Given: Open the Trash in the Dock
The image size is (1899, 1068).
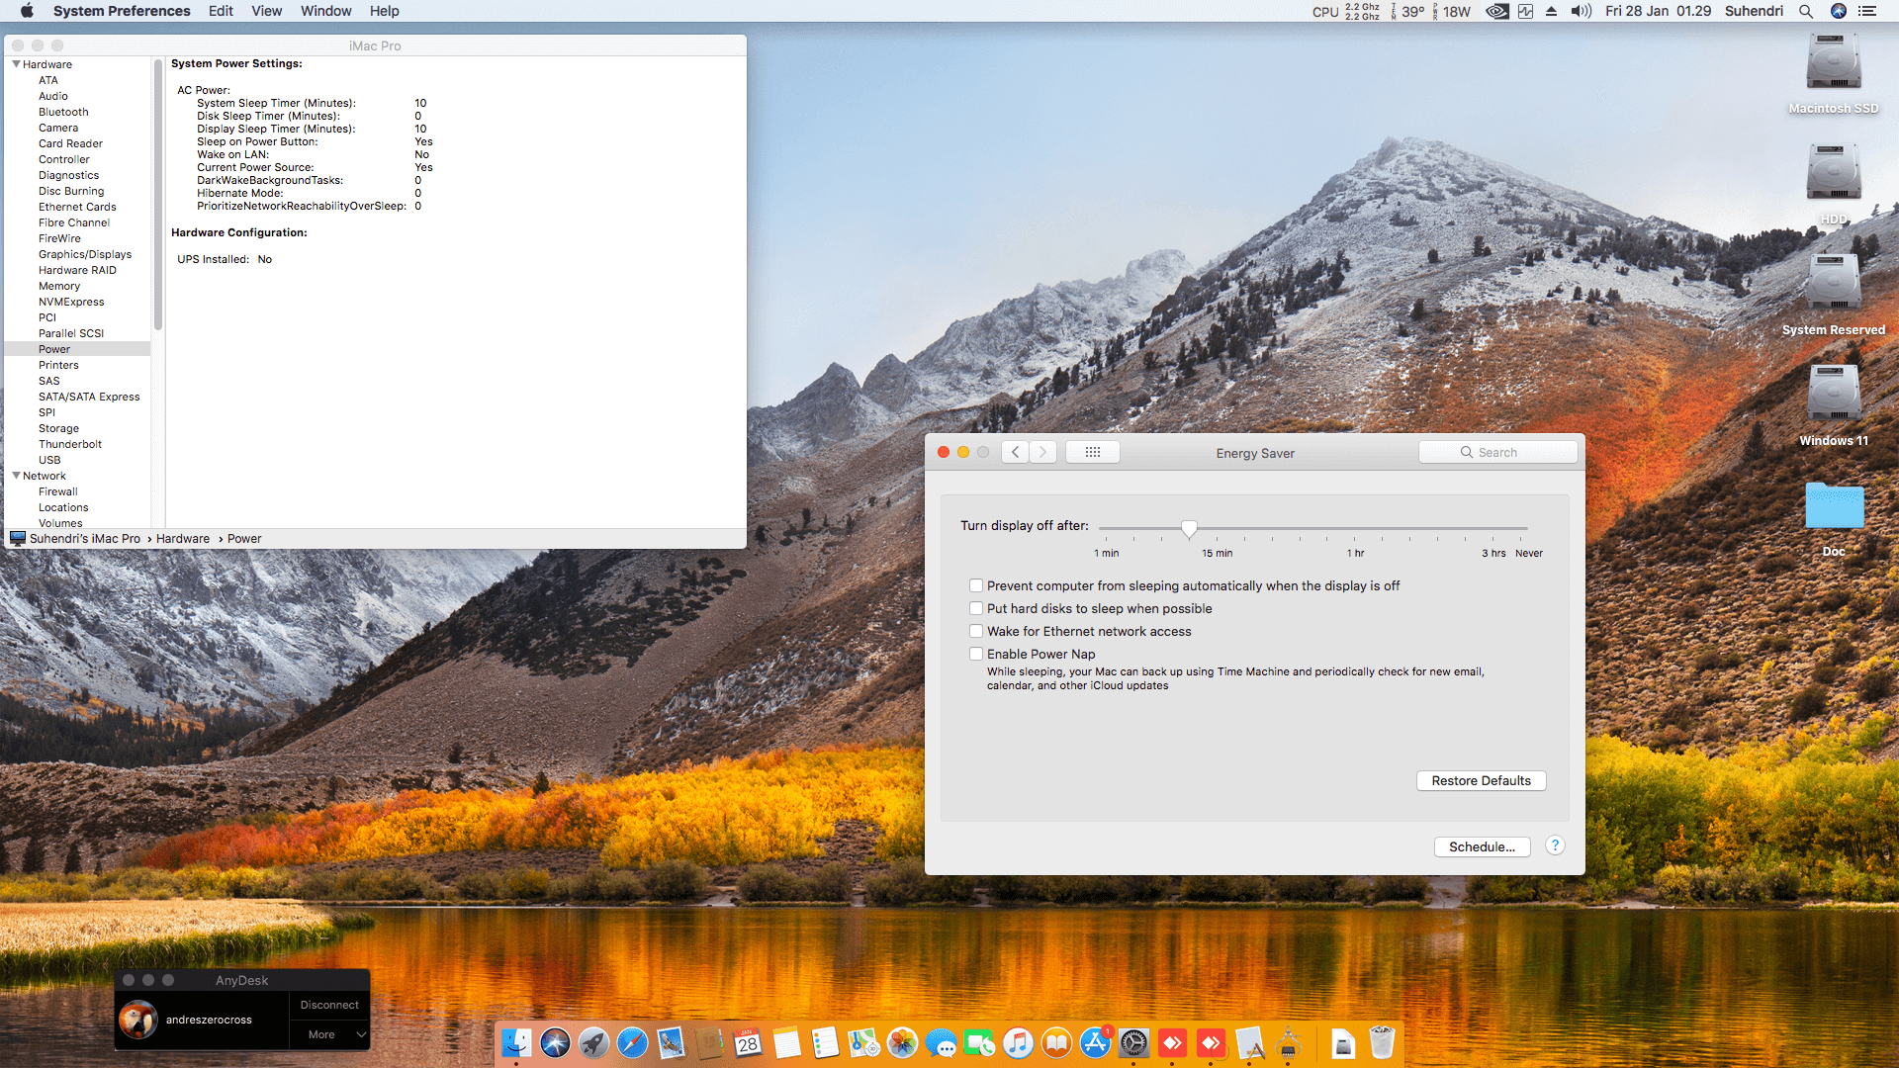Looking at the screenshot, I should pos(1382,1042).
